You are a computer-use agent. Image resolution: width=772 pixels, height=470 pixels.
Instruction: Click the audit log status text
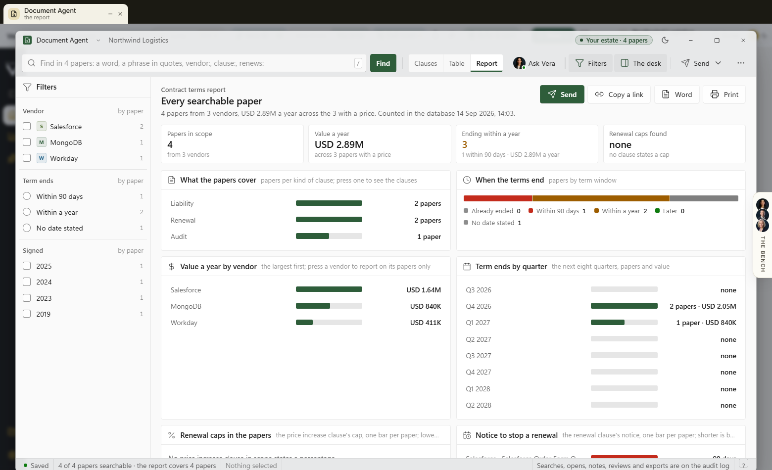633,466
